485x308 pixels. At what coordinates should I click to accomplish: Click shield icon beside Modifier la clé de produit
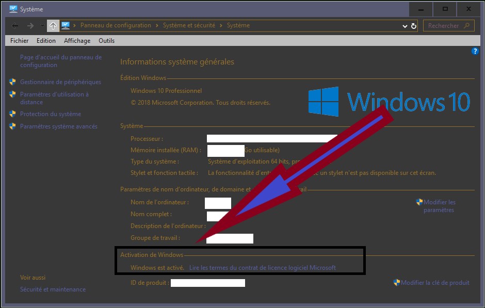[397, 282]
